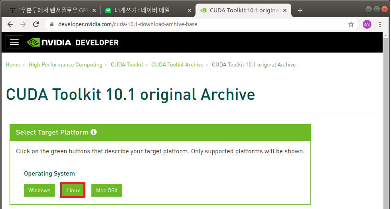Click the scrollbar up arrow

tap(385, 35)
